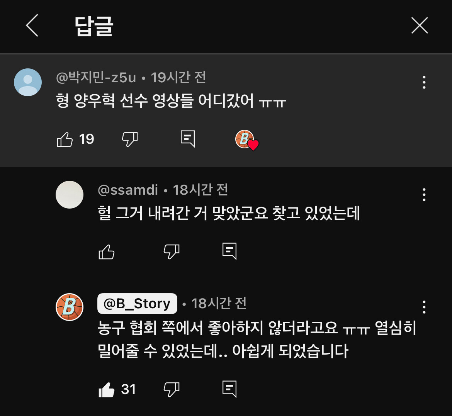The height and width of the screenshot is (416, 452).
Task: Open B_Story basketball avatar
Action: 70,307
